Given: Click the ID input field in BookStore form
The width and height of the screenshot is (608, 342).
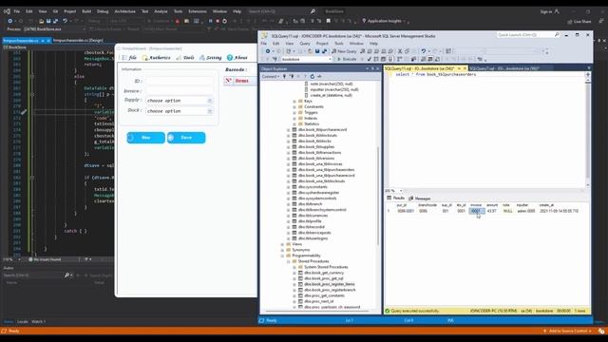Looking at the screenshot, I should [x=180, y=81].
